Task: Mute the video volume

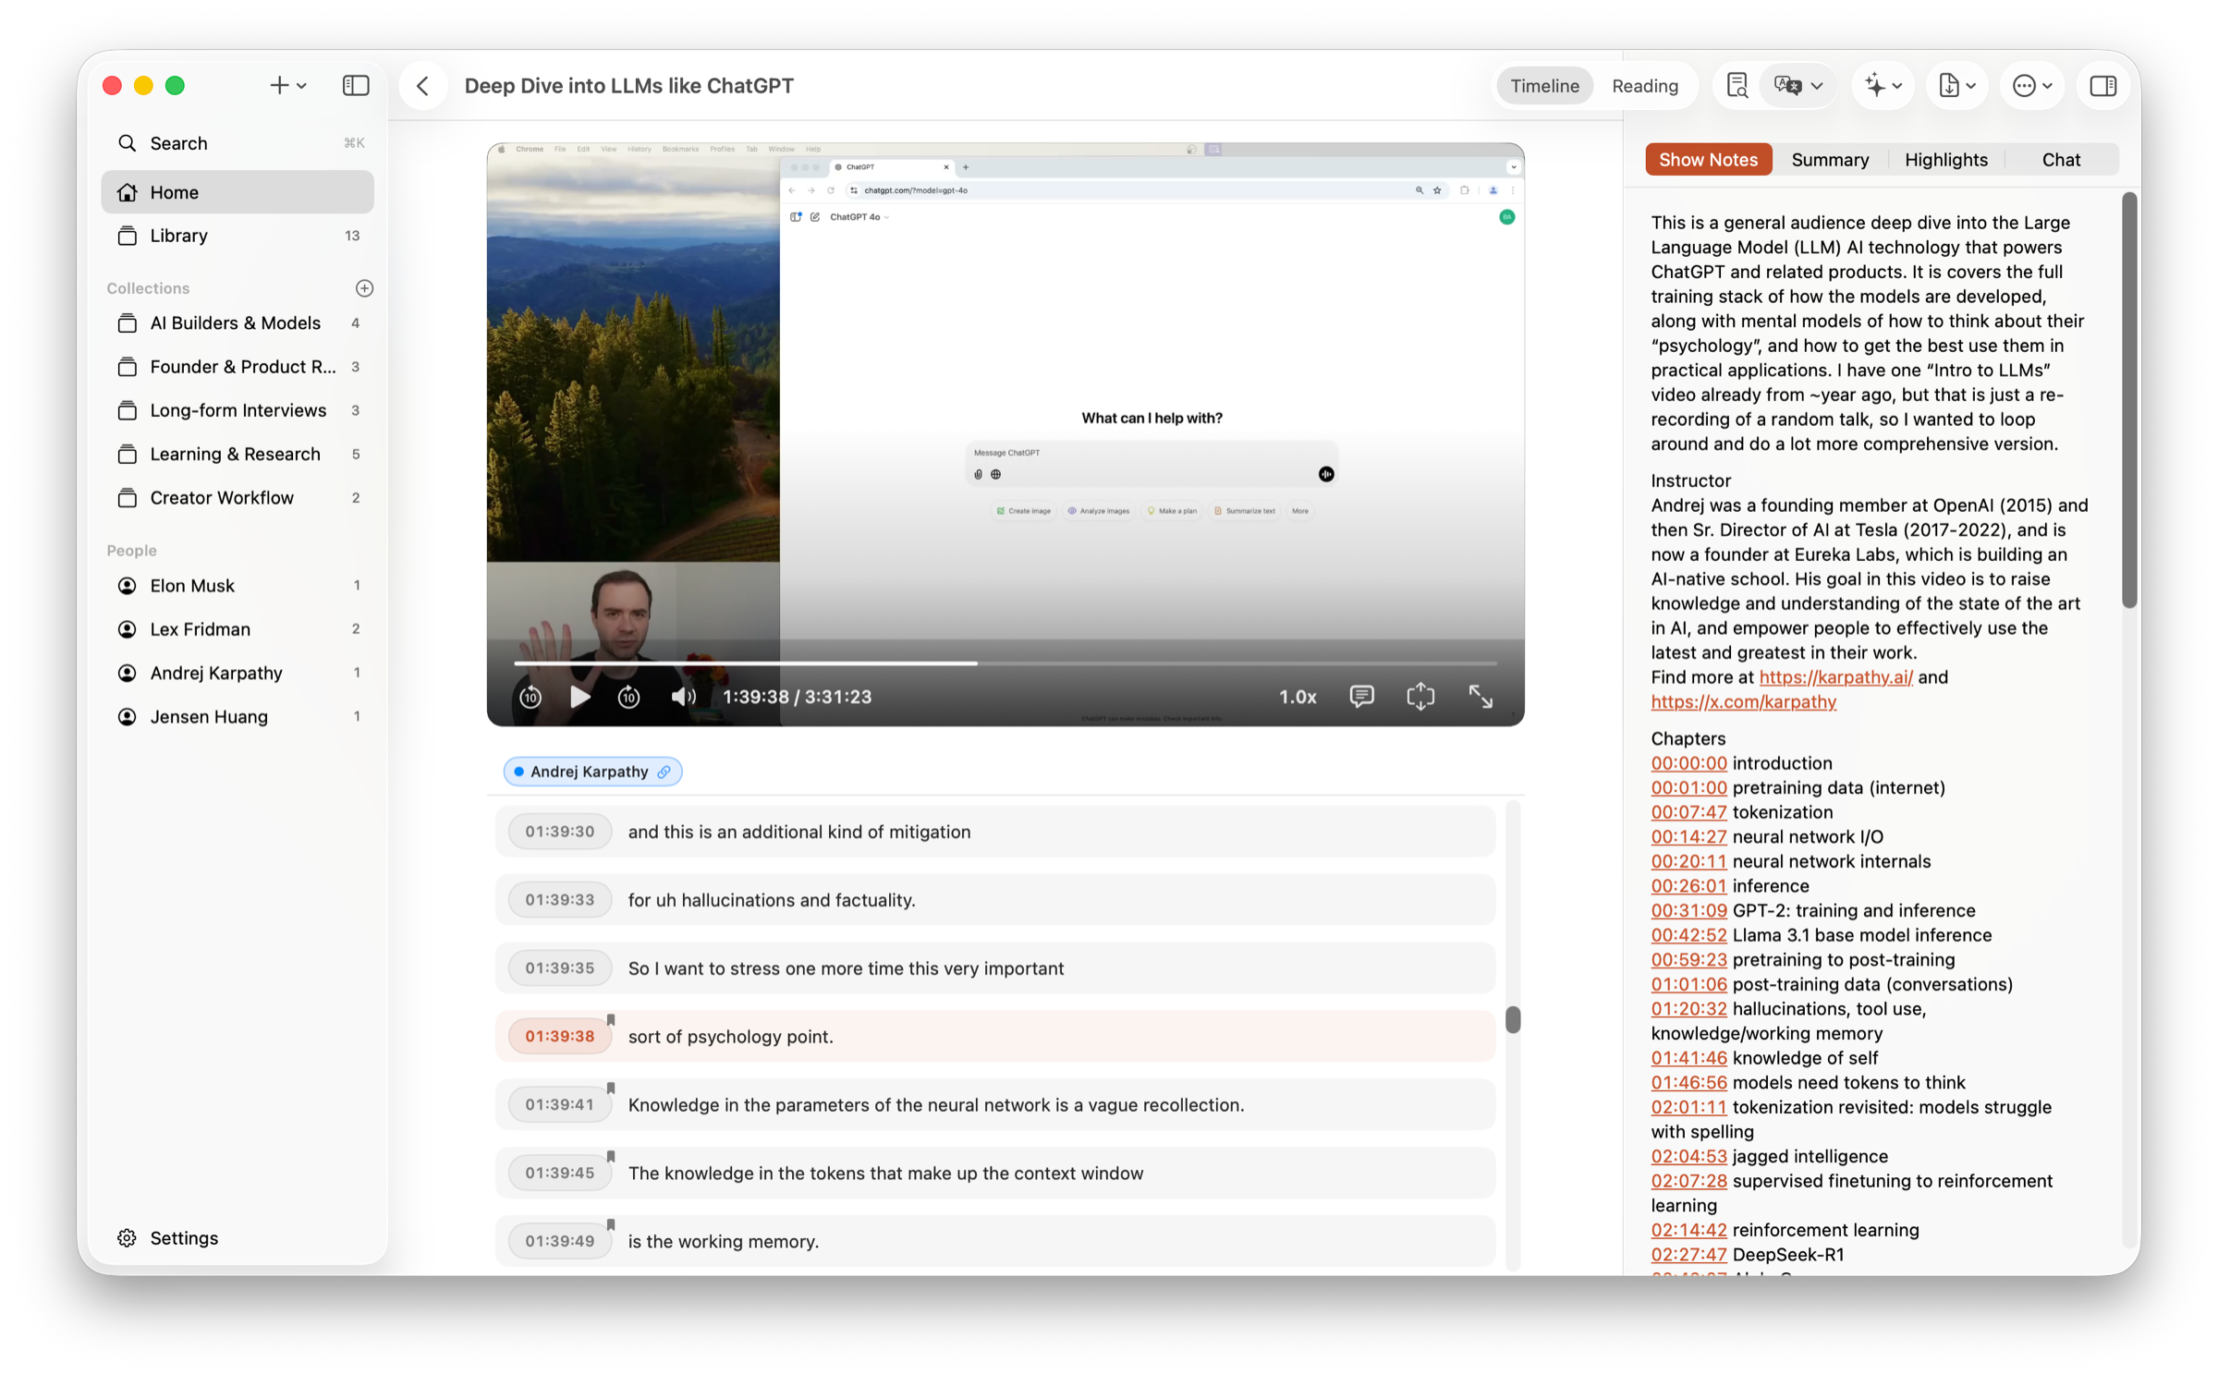Action: [x=683, y=697]
